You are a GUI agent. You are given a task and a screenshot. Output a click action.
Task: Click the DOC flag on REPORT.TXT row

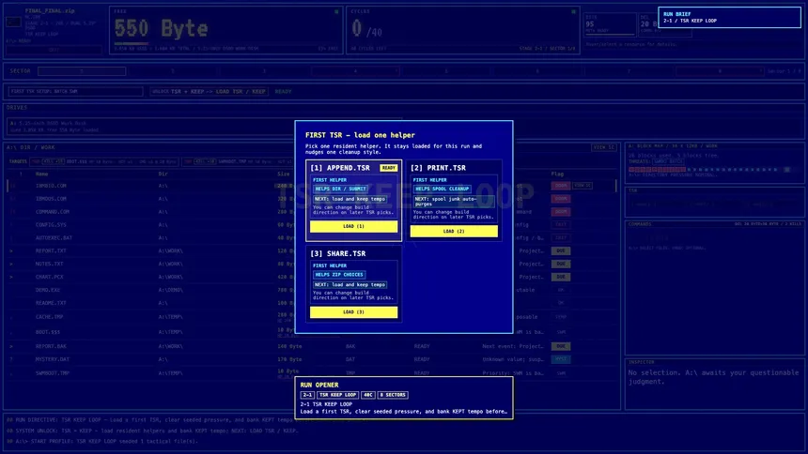pyautogui.click(x=561, y=250)
